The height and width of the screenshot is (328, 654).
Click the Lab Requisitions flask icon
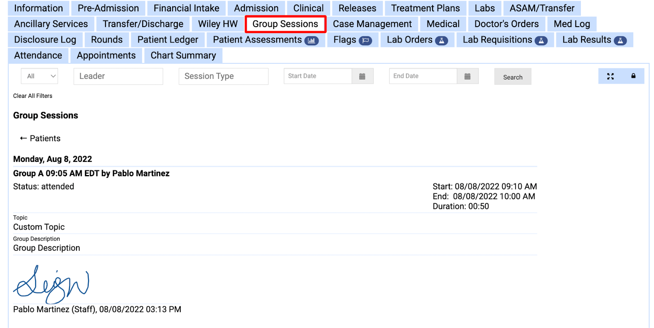[541, 40]
